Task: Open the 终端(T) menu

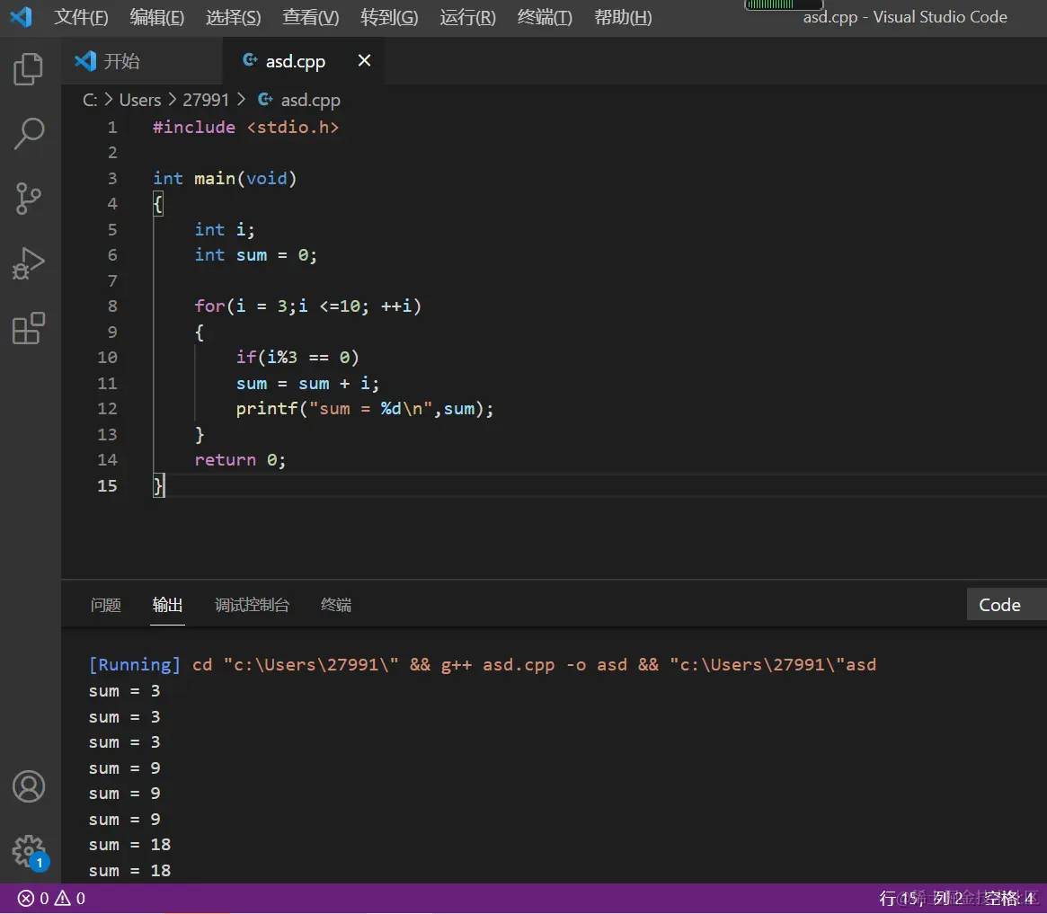Action: point(545,17)
